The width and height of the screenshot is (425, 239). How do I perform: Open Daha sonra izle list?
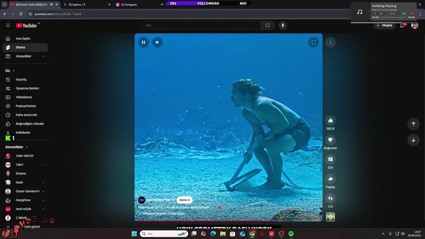pos(25,115)
